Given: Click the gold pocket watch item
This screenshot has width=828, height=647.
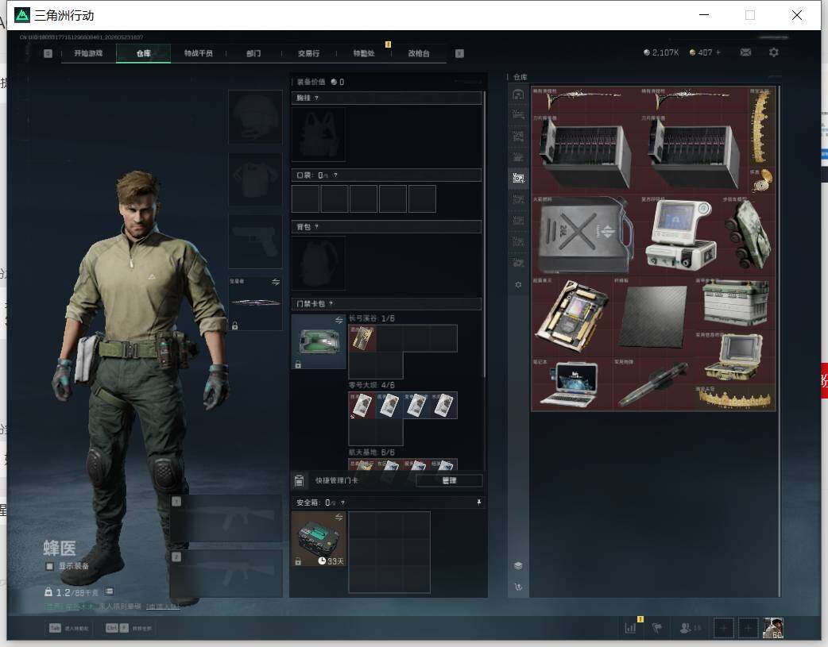Looking at the screenshot, I should [762, 181].
